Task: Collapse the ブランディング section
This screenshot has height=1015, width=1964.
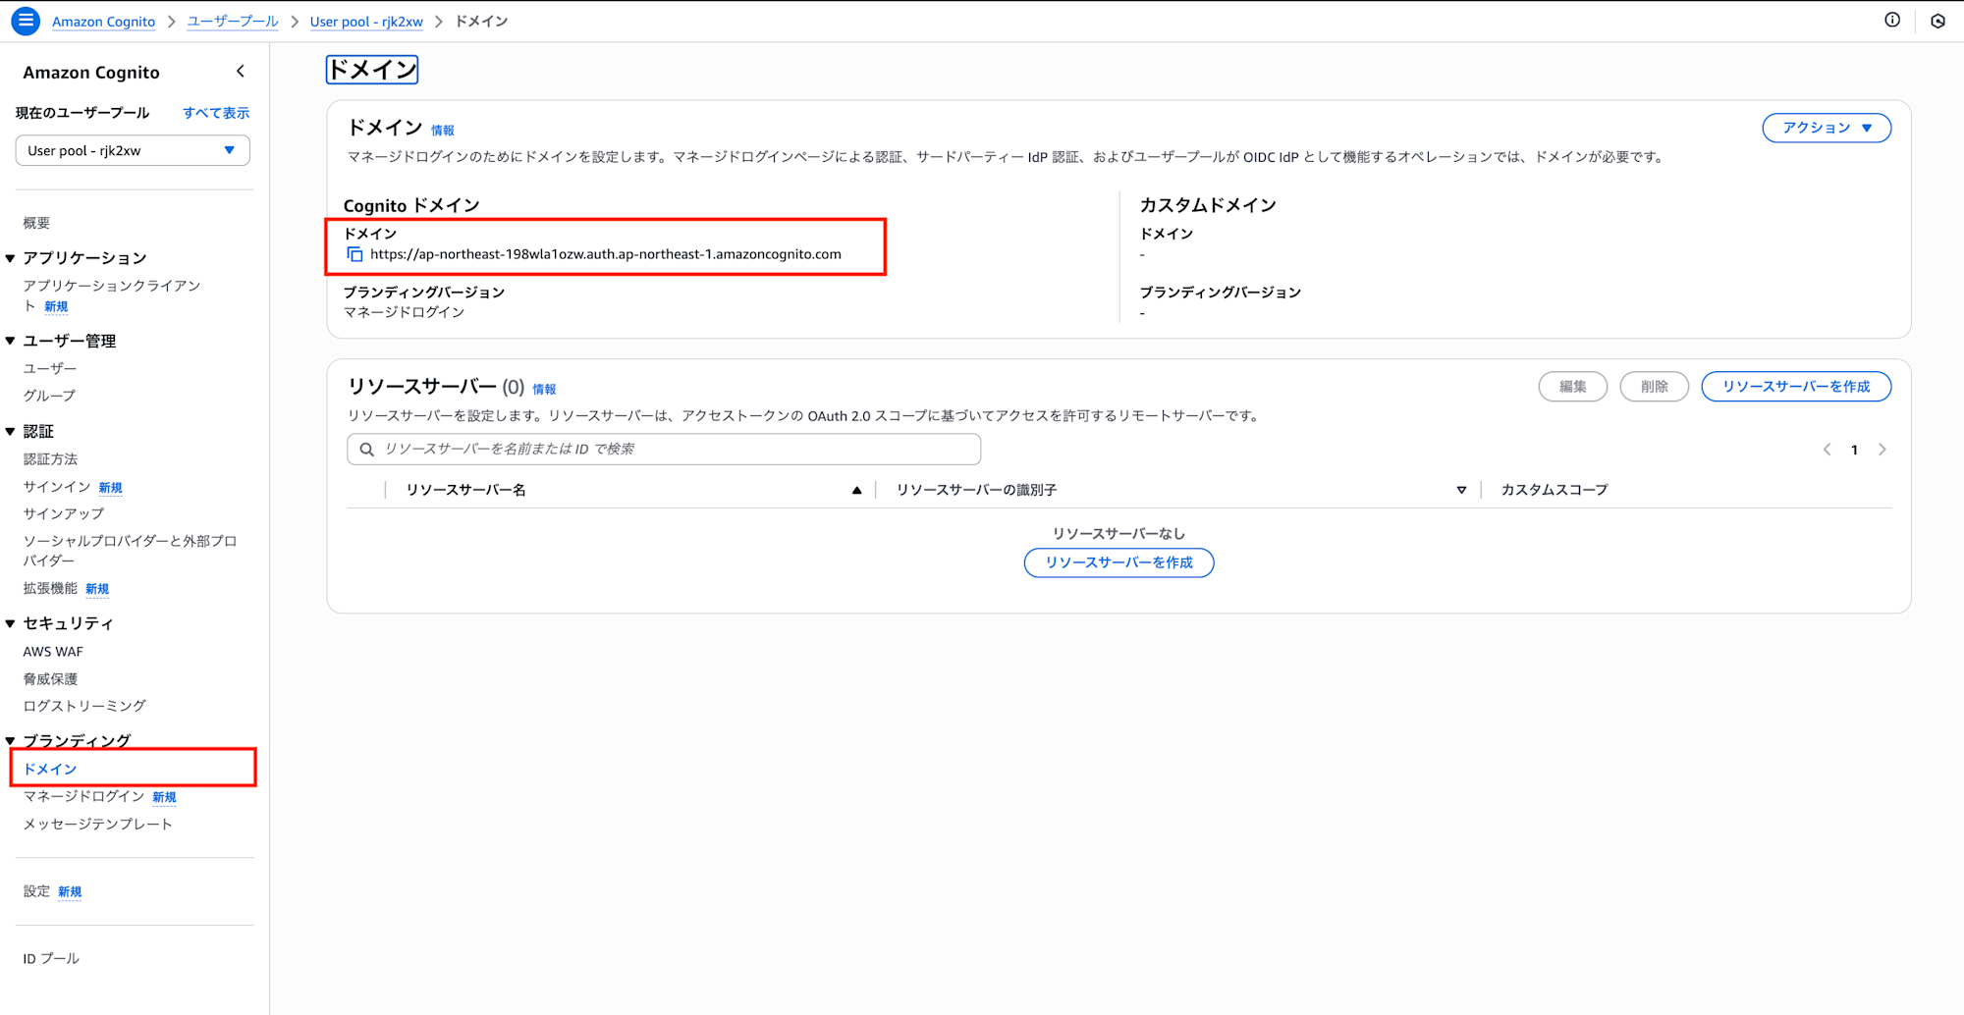Action: click(x=10, y=740)
